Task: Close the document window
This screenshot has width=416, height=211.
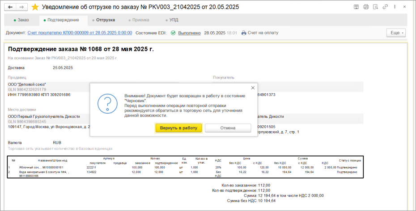Action: click(x=404, y=7)
